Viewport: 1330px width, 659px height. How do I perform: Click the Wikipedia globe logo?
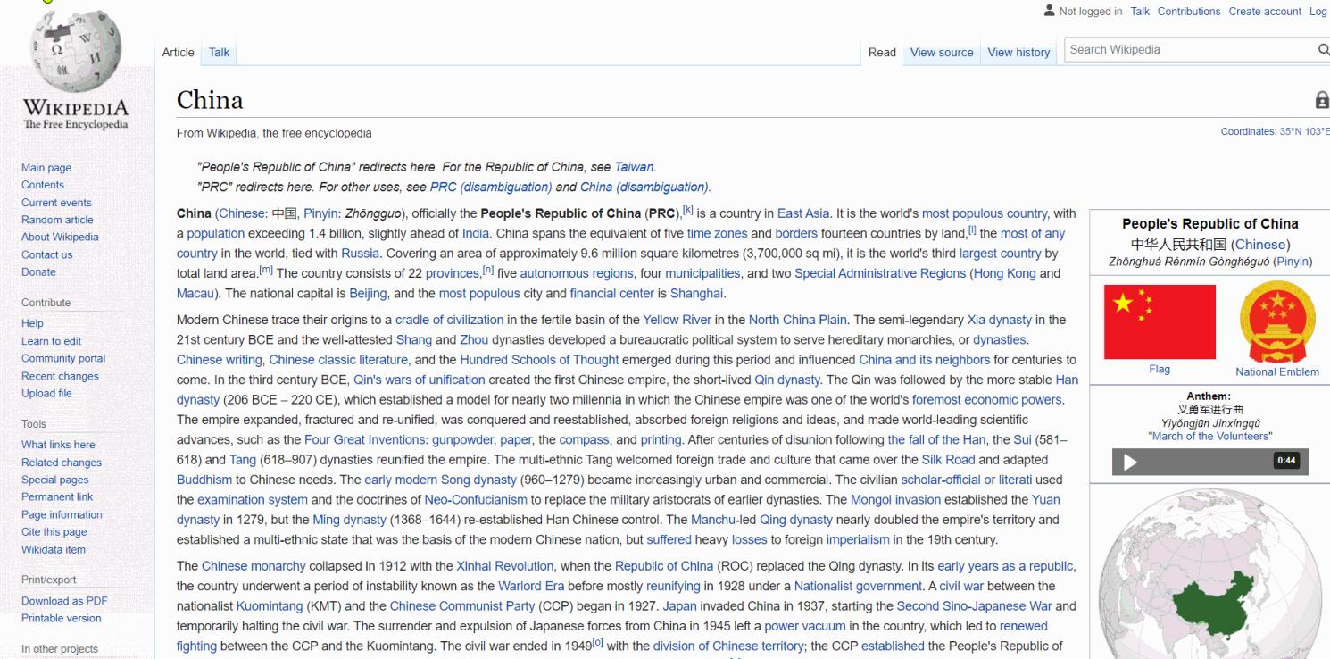(78, 50)
